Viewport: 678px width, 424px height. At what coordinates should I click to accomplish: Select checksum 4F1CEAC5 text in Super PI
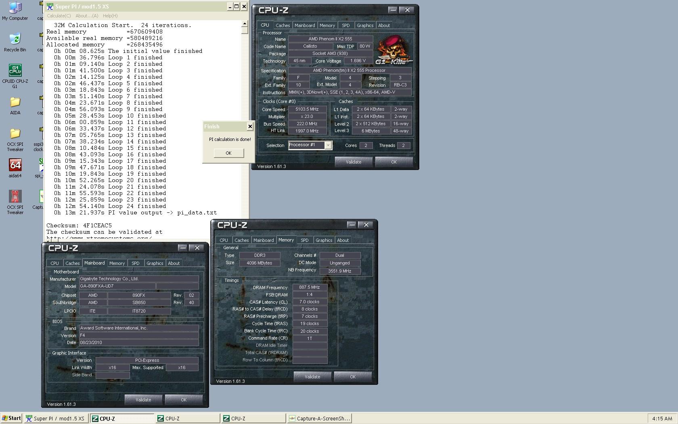click(97, 225)
